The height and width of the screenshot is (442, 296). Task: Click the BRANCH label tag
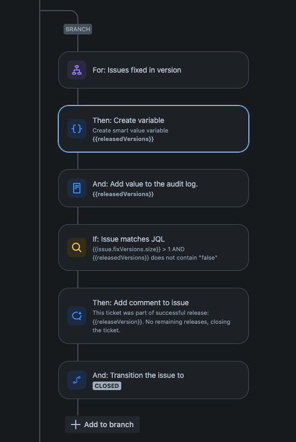[x=78, y=29]
